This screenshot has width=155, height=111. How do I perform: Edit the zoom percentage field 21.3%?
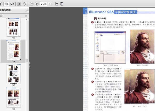44,4
